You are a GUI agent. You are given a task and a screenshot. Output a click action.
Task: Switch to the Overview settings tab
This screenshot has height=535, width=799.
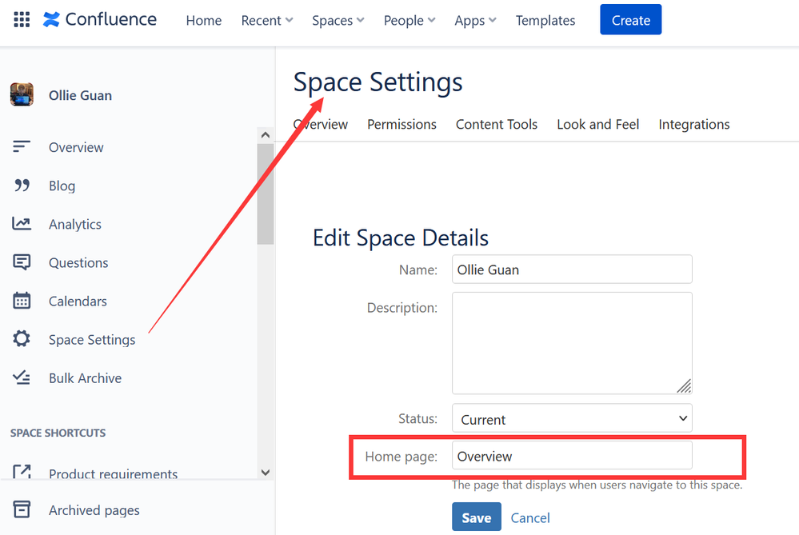tap(321, 124)
